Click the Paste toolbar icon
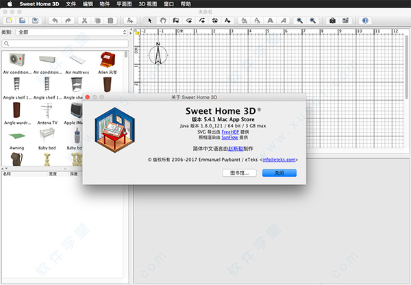This screenshot has width=411, height=285. click(x=110, y=21)
